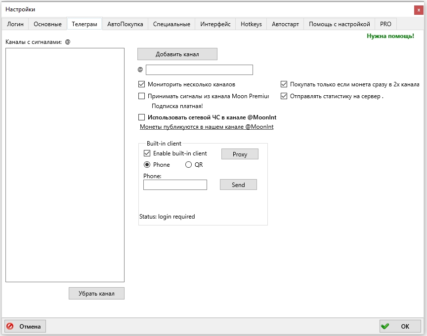Viewport: 427px width, 336px height.
Task: Uncheck Покупать только если монета в 2х канала
Action: pos(284,84)
